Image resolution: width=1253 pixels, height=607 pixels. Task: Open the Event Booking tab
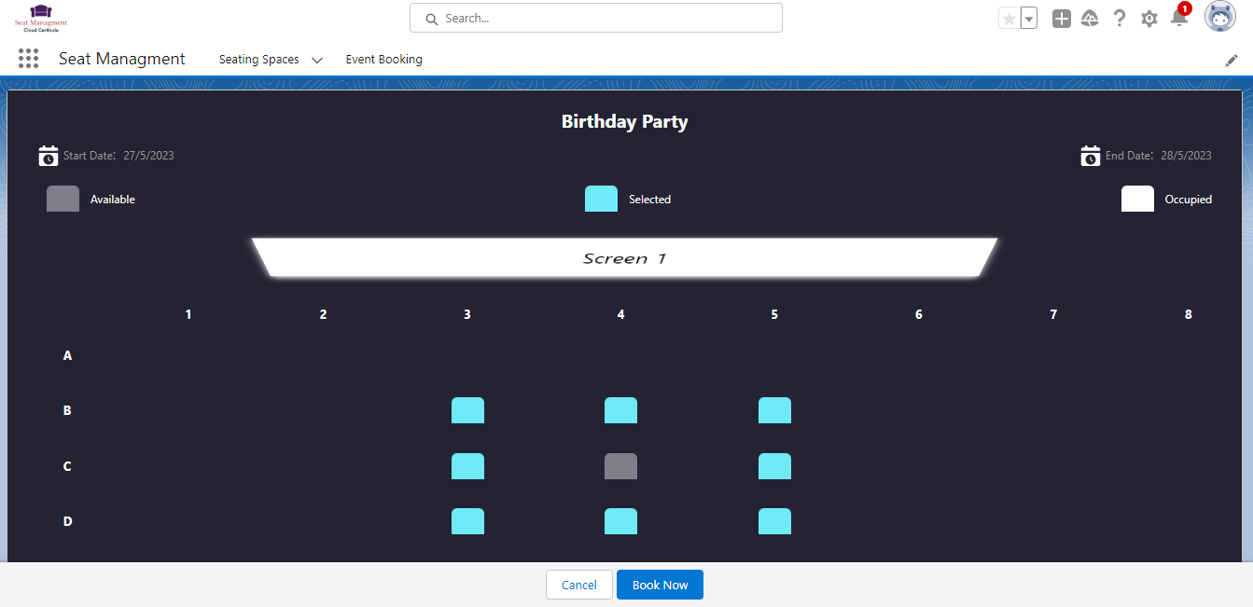[383, 60]
